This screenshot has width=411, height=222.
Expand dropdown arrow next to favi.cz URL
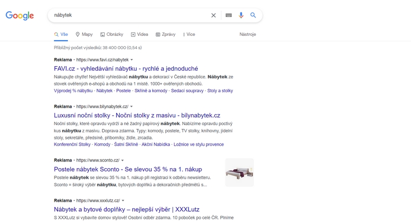point(132,60)
